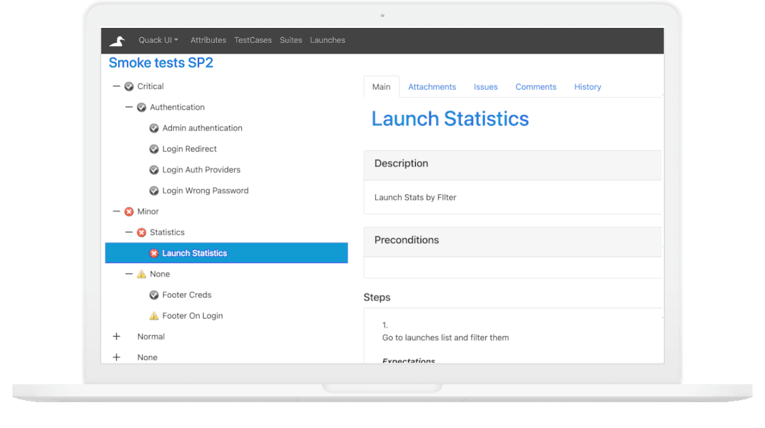Screen dimensions: 765x428
Task: Select the Normal tree node label
Action: [151, 337]
